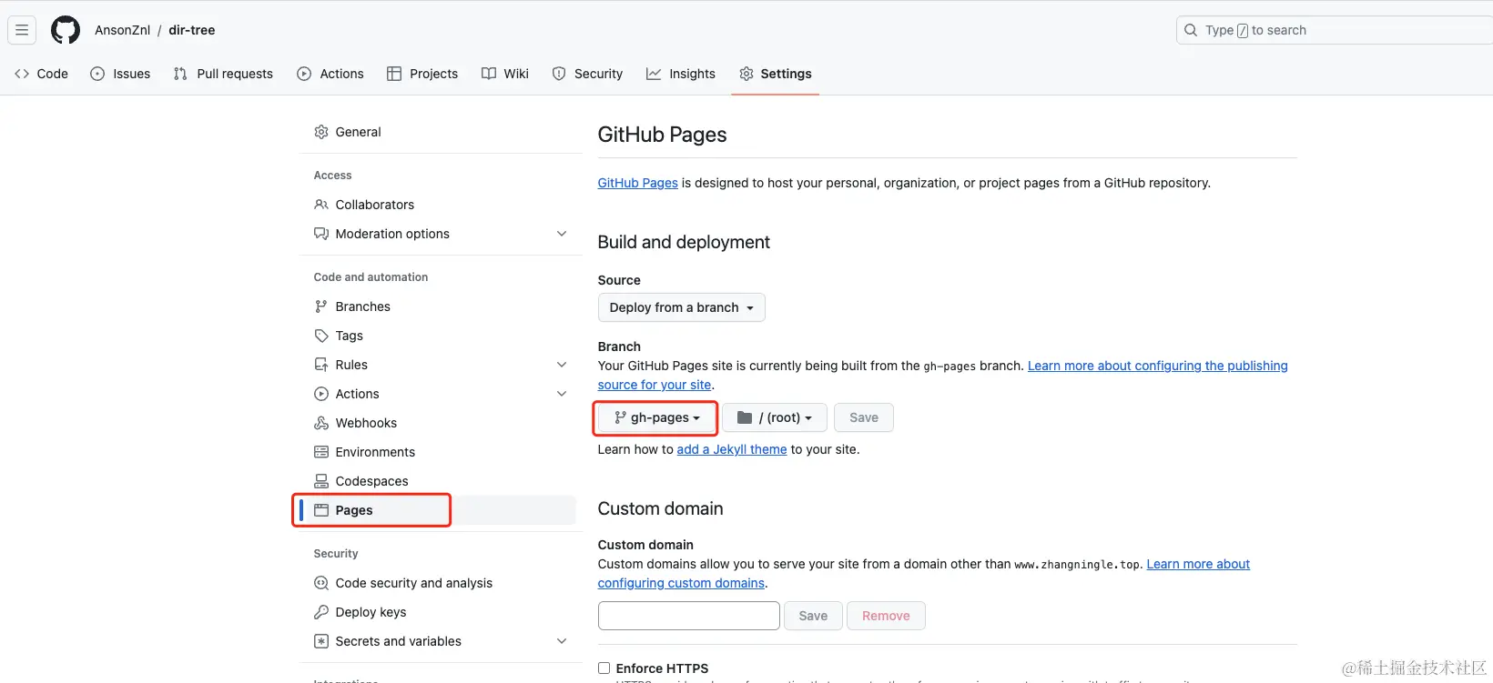1493x683 pixels.
Task: Click the Rules icon in sidebar
Action: point(321,365)
